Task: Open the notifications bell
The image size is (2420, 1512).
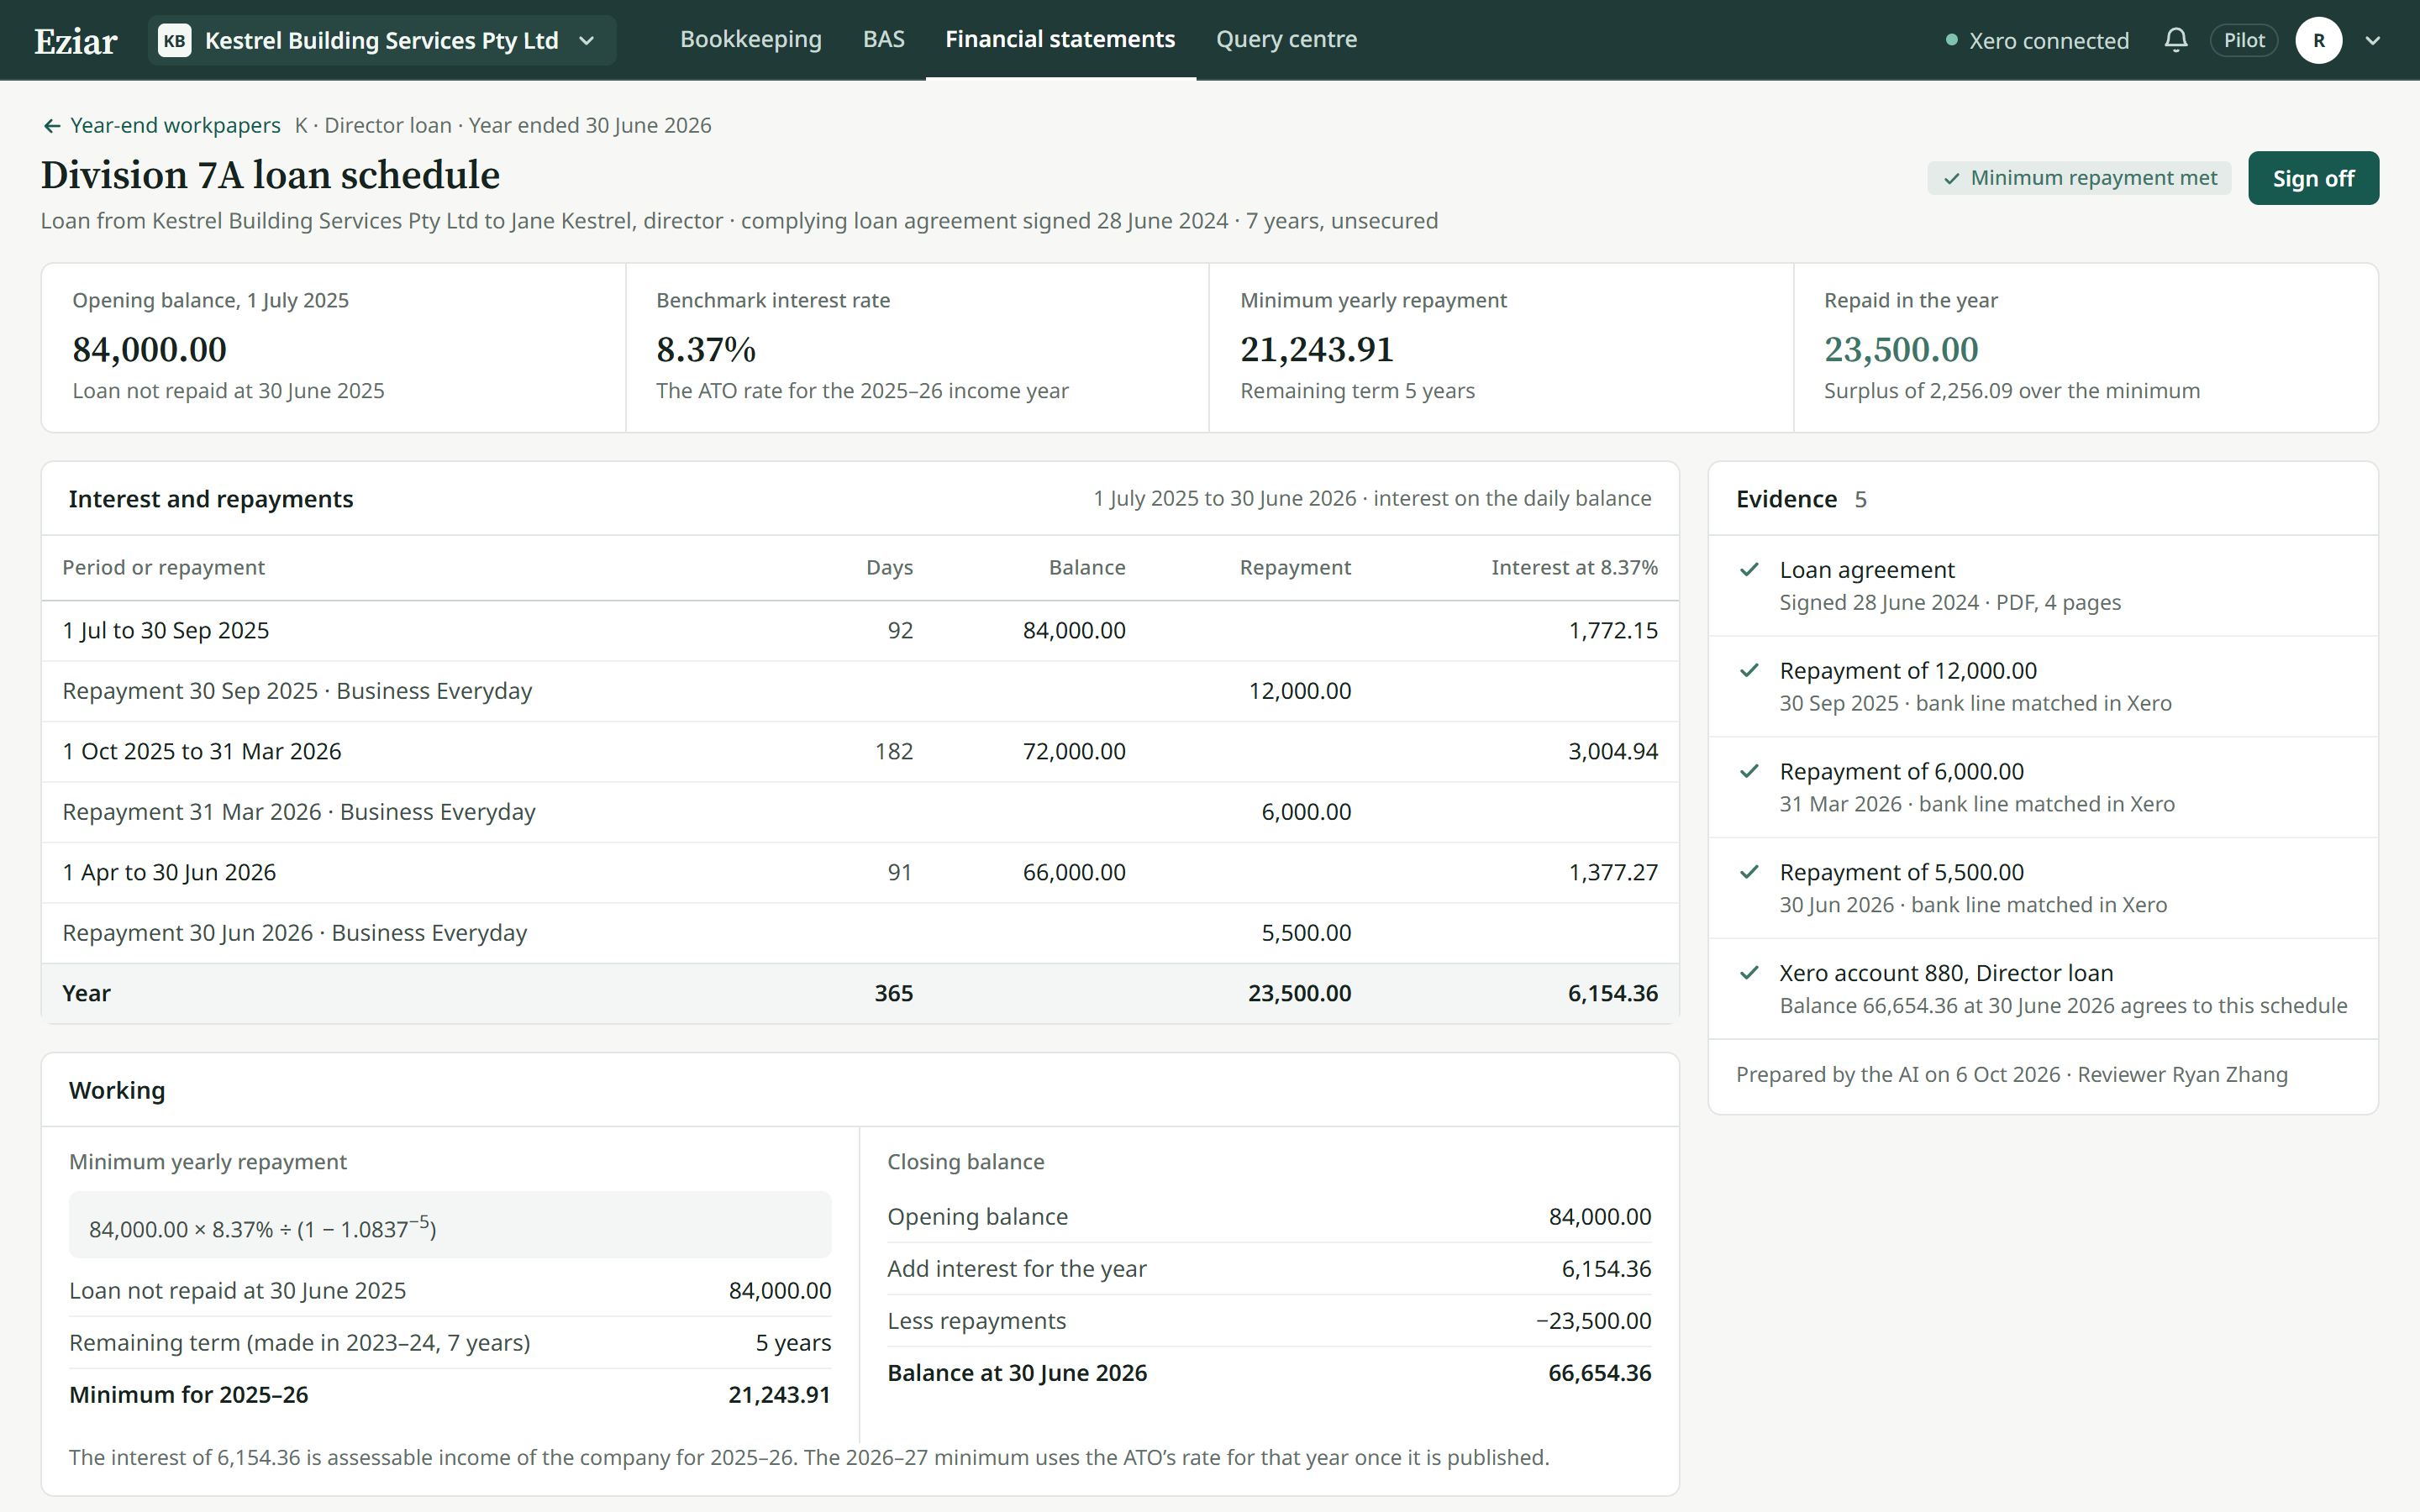Action: (2175, 40)
